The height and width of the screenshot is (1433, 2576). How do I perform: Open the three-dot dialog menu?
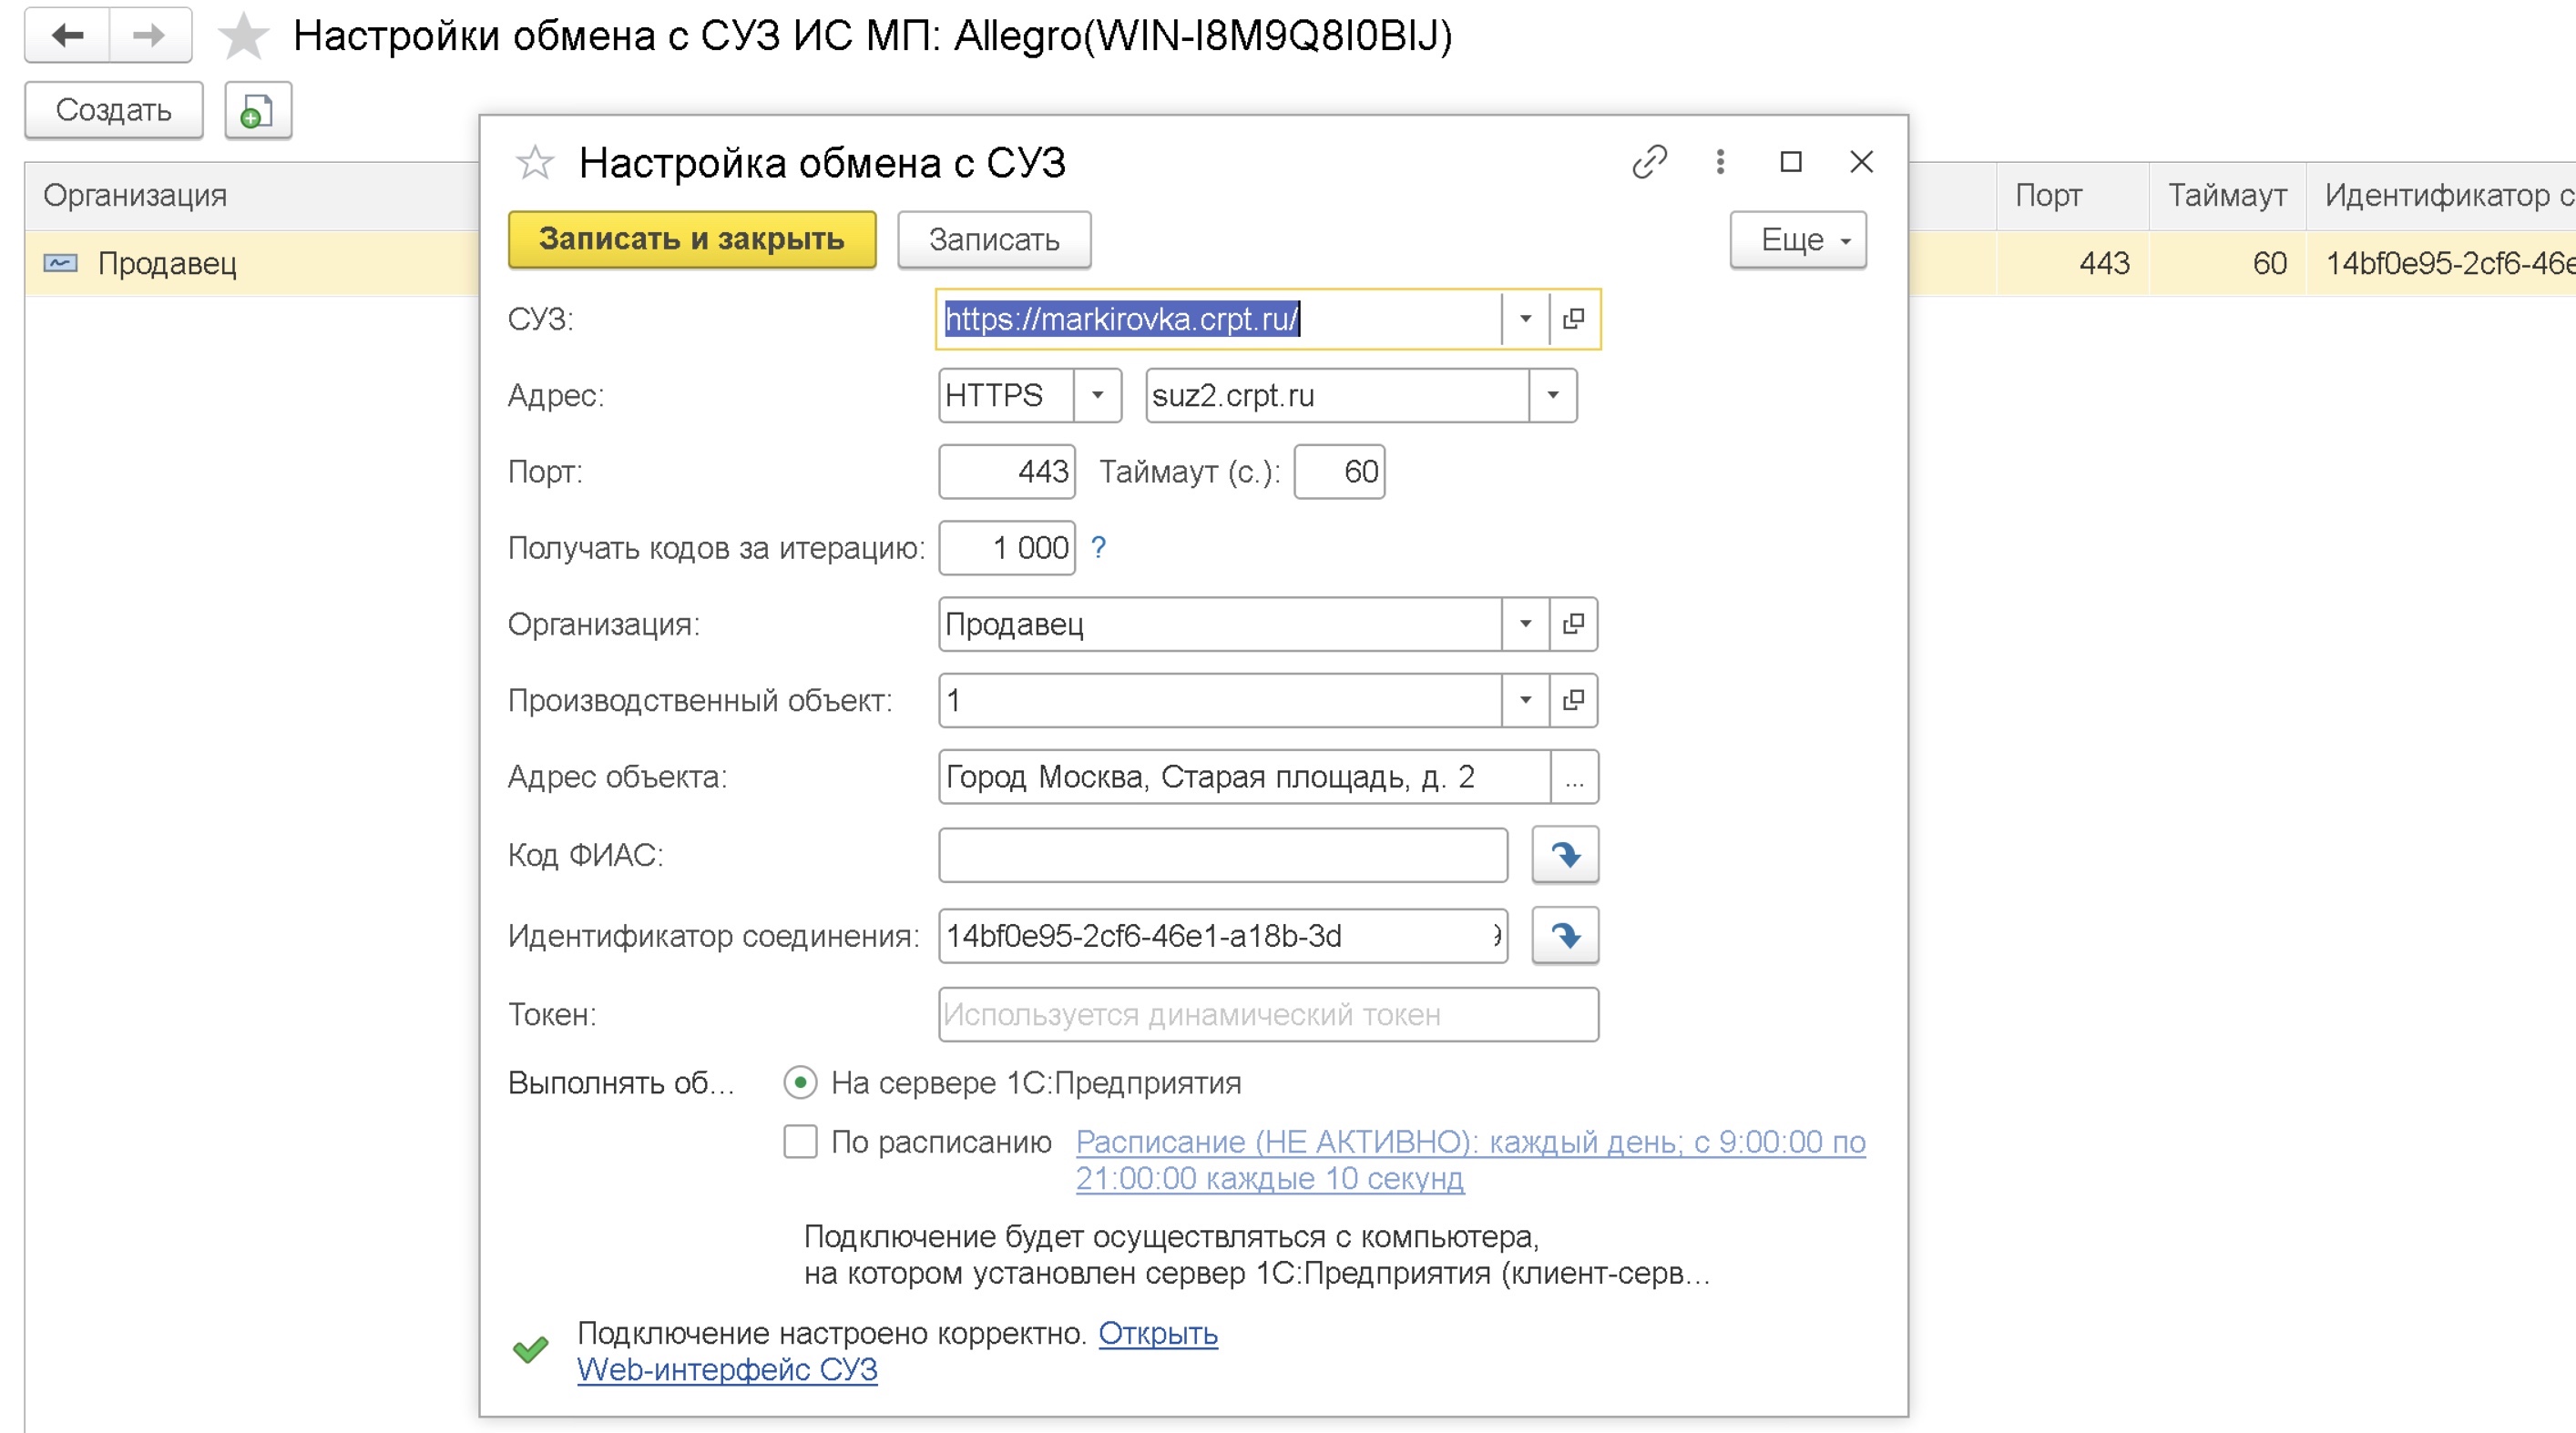coord(1720,162)
